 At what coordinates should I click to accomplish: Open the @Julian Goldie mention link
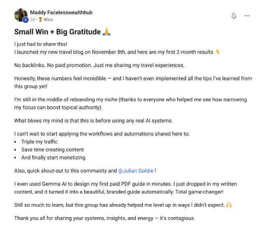(x=136, y=171)
